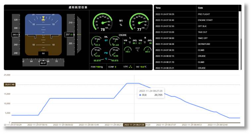Click the flight phase table scrollbar
Image resolution: width=252 pixels, height=134 pixels.
pos(240,36)
